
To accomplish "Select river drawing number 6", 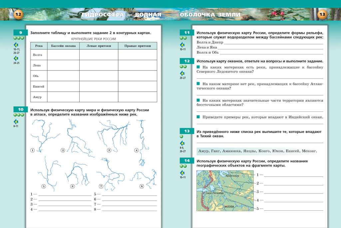I will 77,173.
